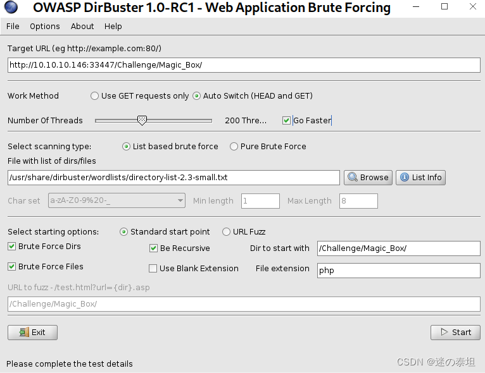Click the DirBuster globe app icon

click(x=11, y=8)
